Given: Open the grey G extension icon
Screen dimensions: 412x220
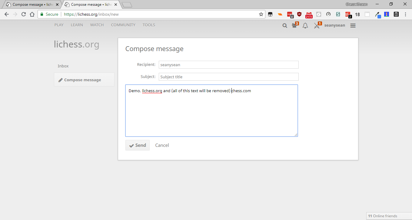Looking at the screenshot, I should click(x=319, y=14).
